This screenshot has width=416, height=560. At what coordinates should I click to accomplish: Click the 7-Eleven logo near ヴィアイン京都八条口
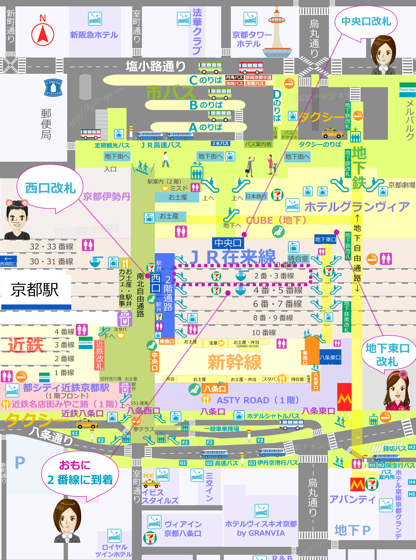[x=150, y=538]
